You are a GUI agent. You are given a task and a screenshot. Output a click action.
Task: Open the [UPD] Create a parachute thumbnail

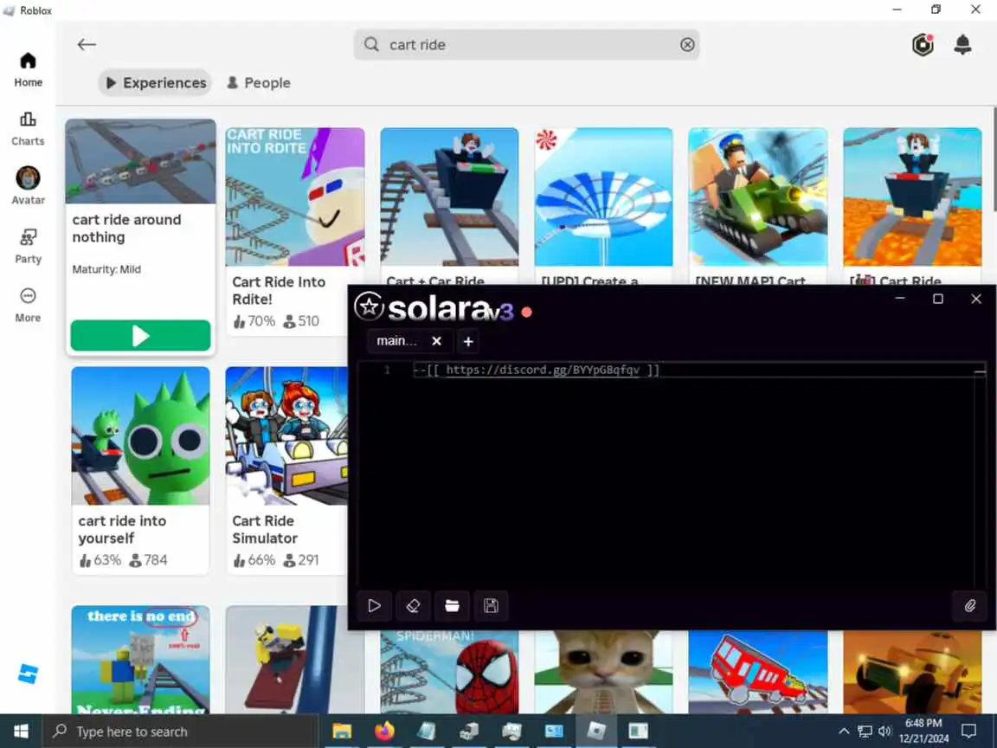tap(603, 197)
